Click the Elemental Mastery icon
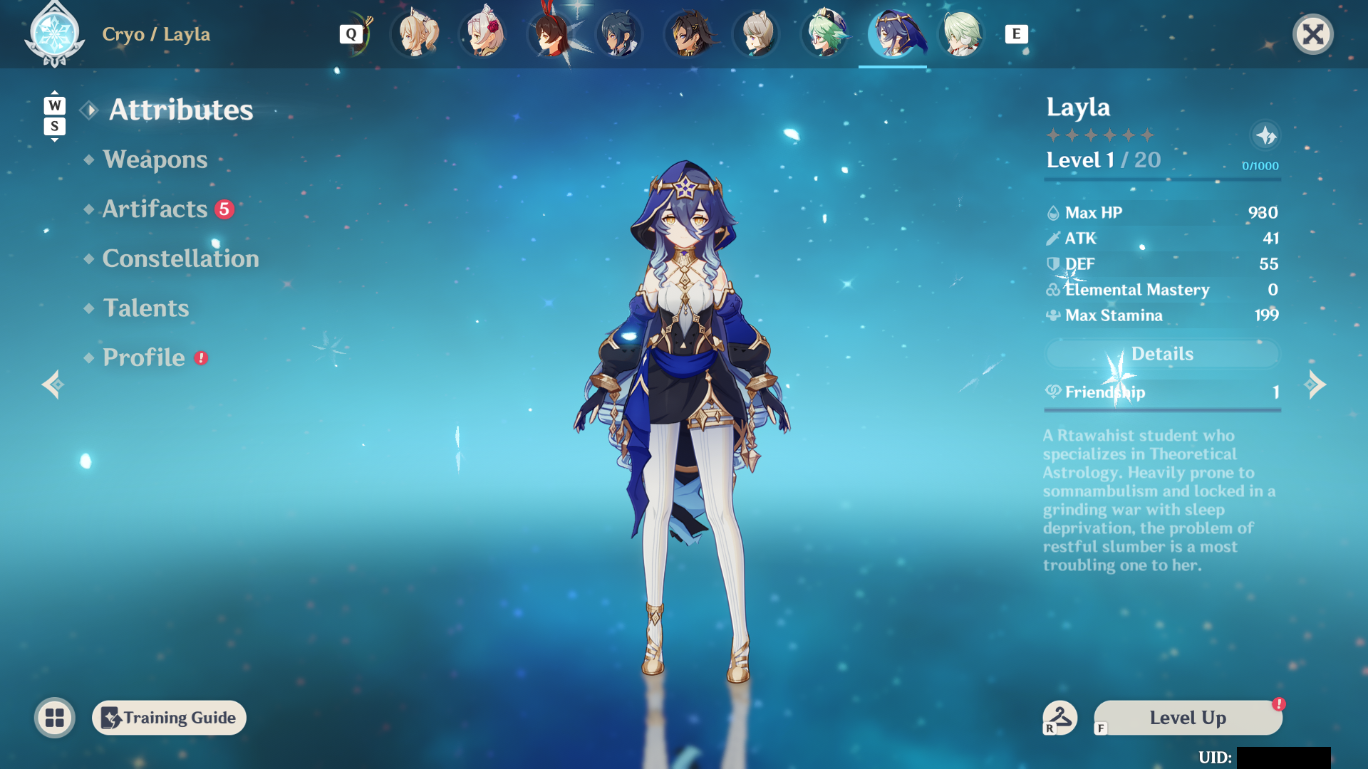Screen dimensions: 1368x769 (1053, 290)
